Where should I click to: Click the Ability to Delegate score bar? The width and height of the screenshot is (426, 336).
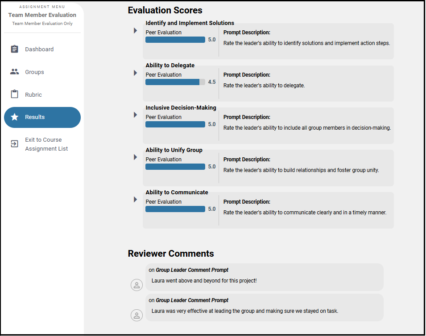click(175, 82)
